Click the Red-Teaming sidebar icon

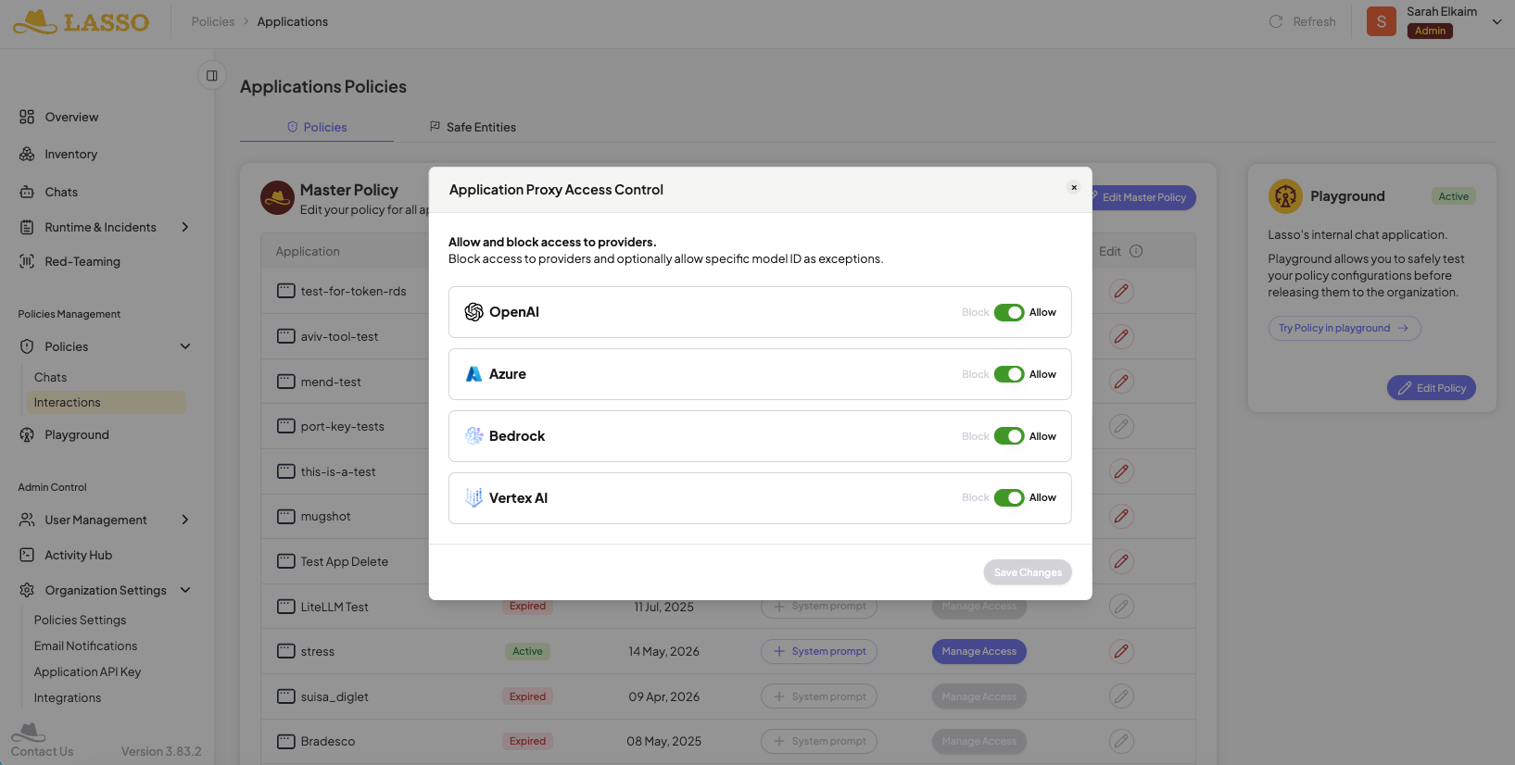27,261
